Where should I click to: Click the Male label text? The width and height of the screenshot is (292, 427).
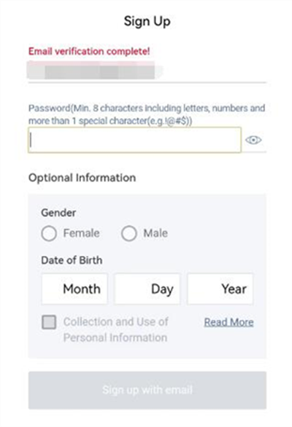pyautogui.click(x=155, y=233)
